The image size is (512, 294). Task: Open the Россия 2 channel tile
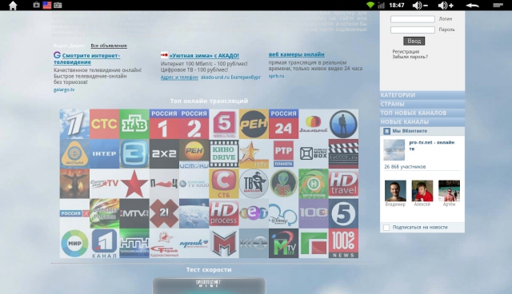tap(194, 124)
